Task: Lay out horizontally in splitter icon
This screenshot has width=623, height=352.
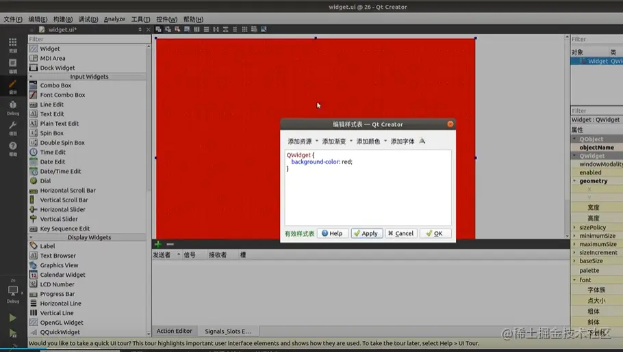Action: pyautogui.click(x=216, y=29)
